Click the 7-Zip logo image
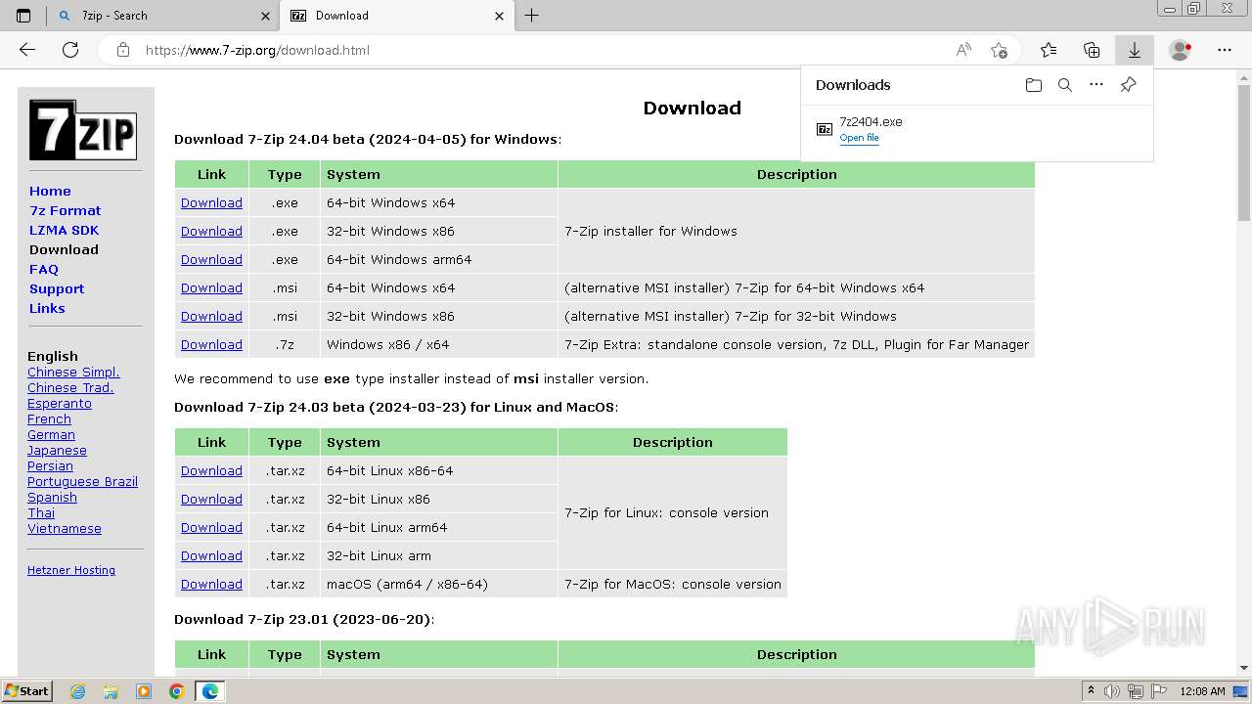The image size is (1252, 704). [83, 130]
